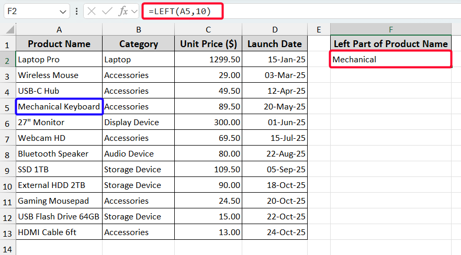This screenshot has width=461, height=255.
Task: Select row 9 header
Action: tap(8, 170)
